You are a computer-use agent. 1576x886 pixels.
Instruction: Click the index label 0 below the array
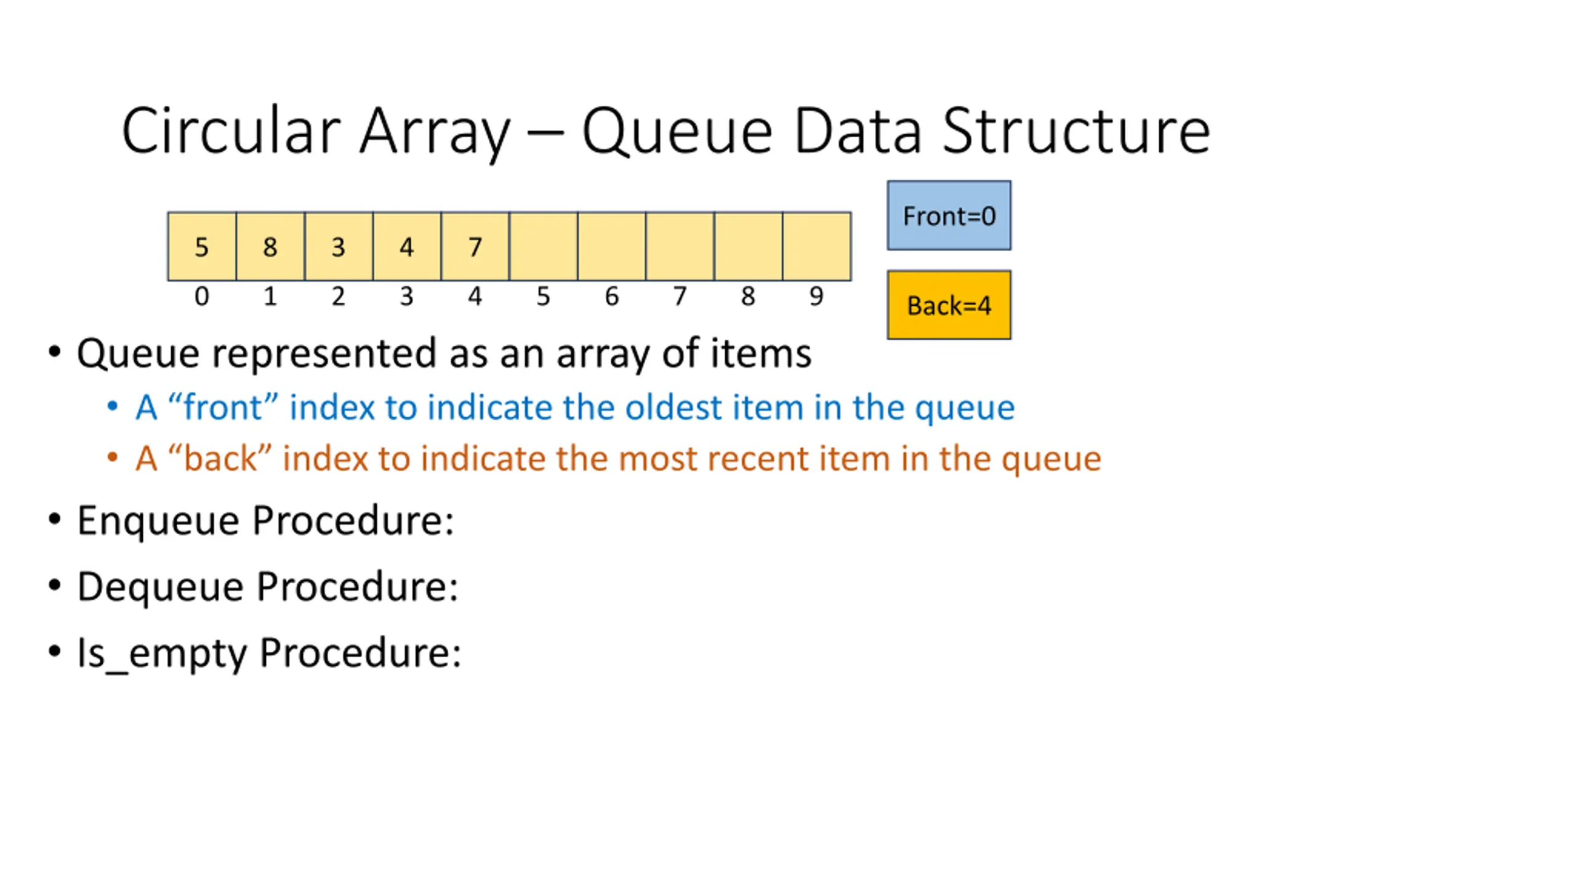(202, 297)
